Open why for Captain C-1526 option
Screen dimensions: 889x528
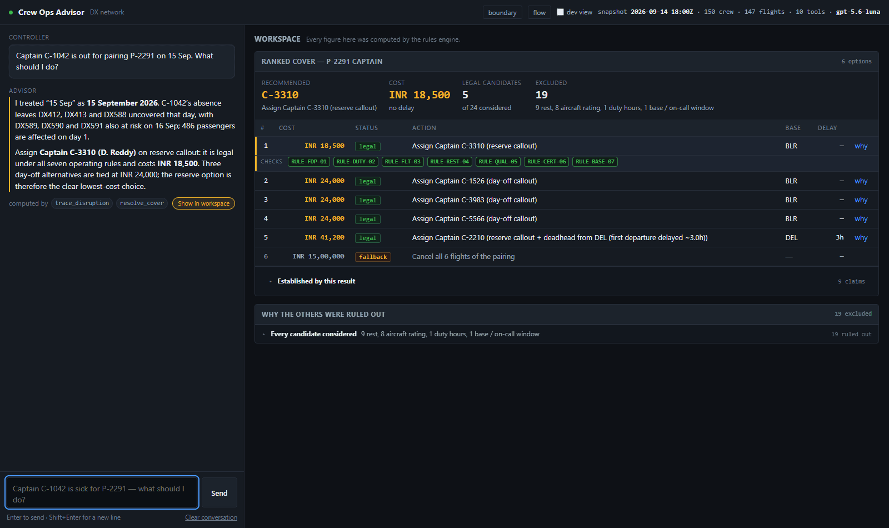click(861, 181)
